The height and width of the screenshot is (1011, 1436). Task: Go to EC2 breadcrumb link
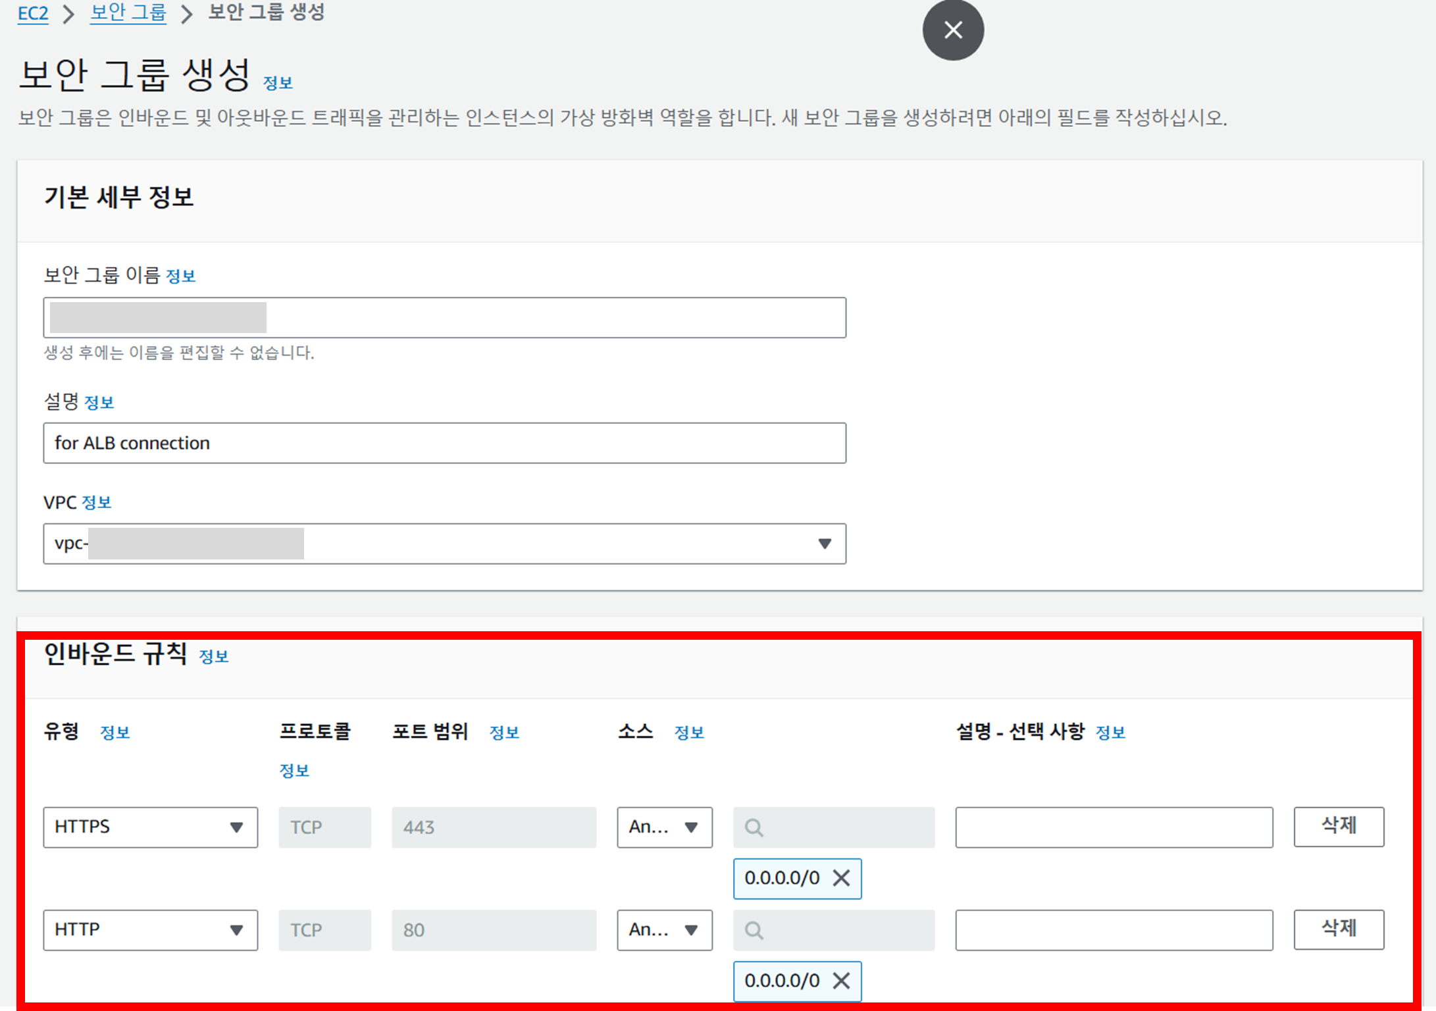[x=33, y=13]
